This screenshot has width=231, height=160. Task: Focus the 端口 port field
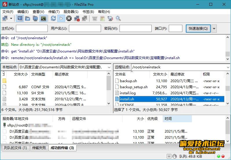point(175,28)
